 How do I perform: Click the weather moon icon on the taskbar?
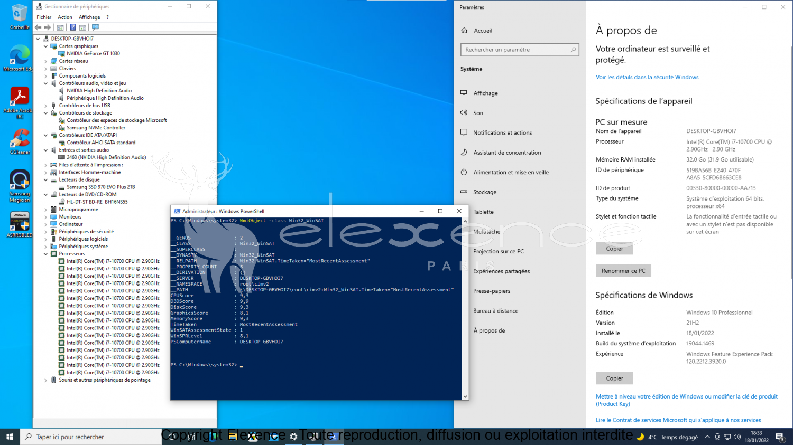coord(640,437)
